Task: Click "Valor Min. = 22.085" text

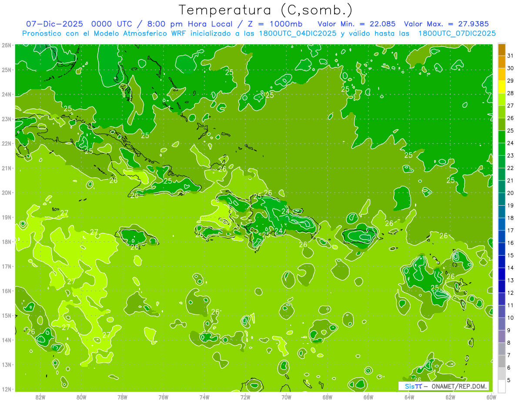Action: tap(357, 24)
